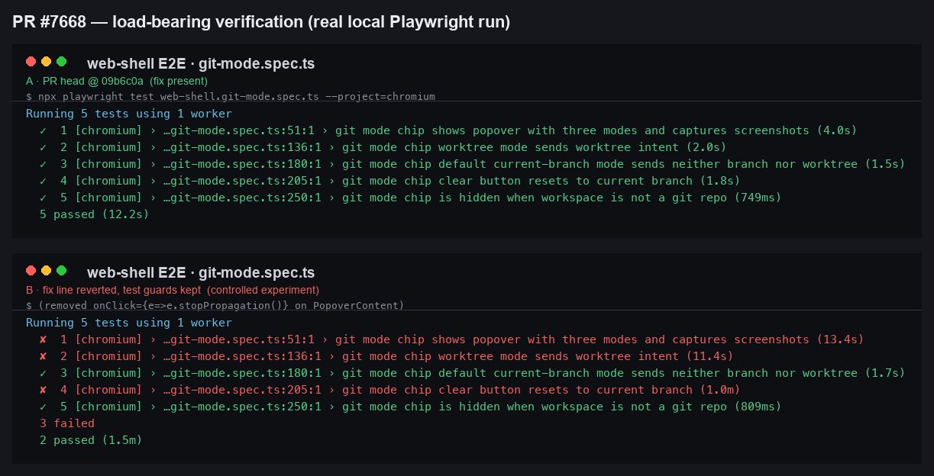934x476 pixels.
Task: Click '5 passed (12.2s)' summary line
Action: (95, 214)
